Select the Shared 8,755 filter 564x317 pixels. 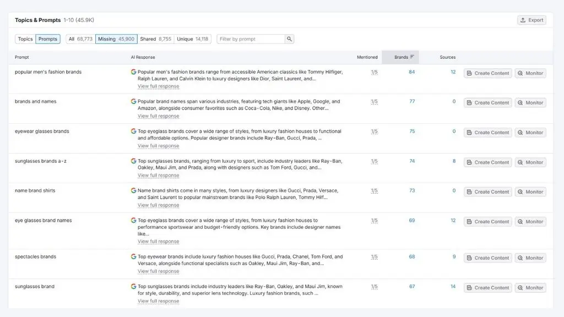point(155,39)
